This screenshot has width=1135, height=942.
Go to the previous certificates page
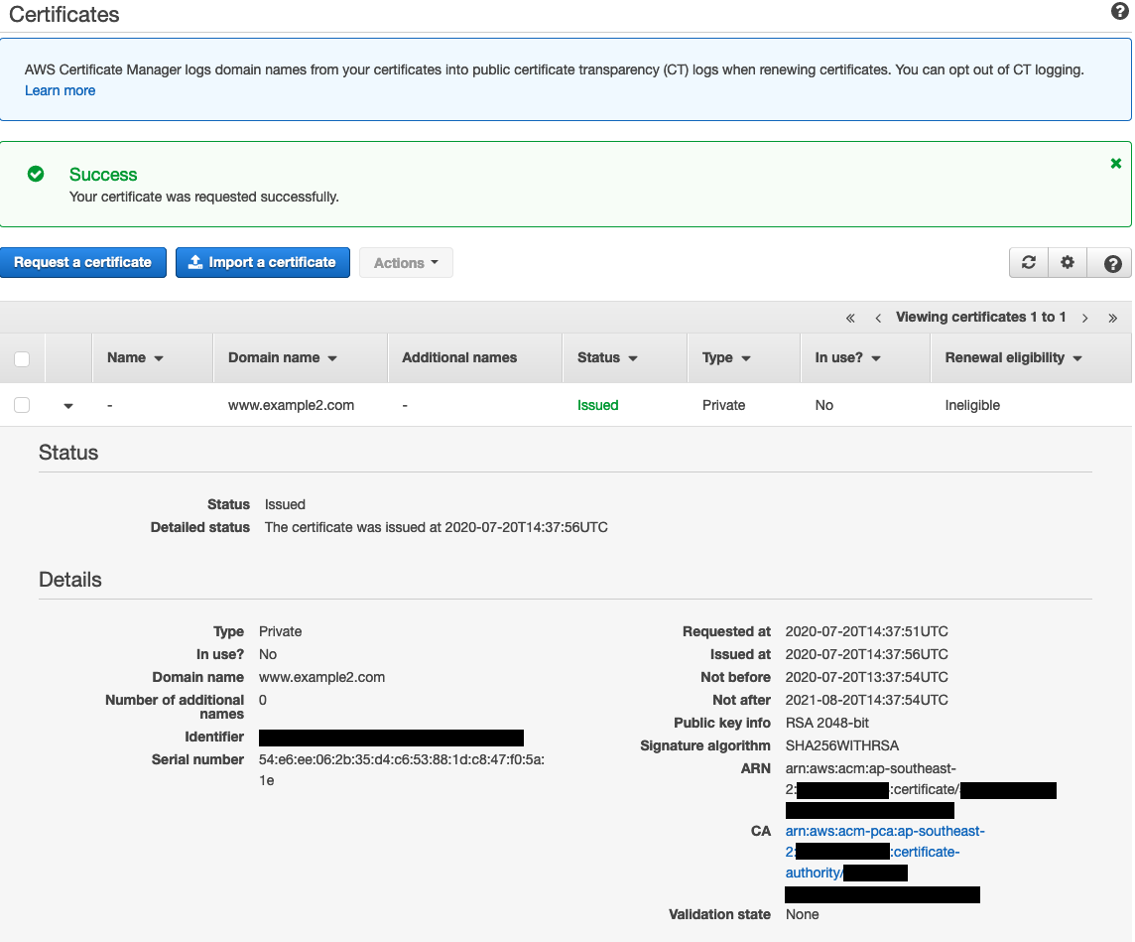pyautogui.click(x=877, y=317)
